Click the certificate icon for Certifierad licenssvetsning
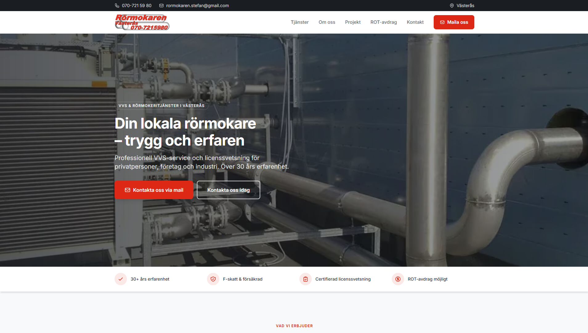This screenshot has width=588, height=333. click(x=305, y=279)
